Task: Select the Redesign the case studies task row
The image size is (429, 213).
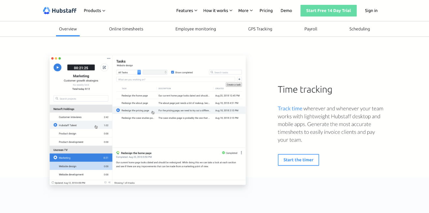Action: (x=179, y=118)
